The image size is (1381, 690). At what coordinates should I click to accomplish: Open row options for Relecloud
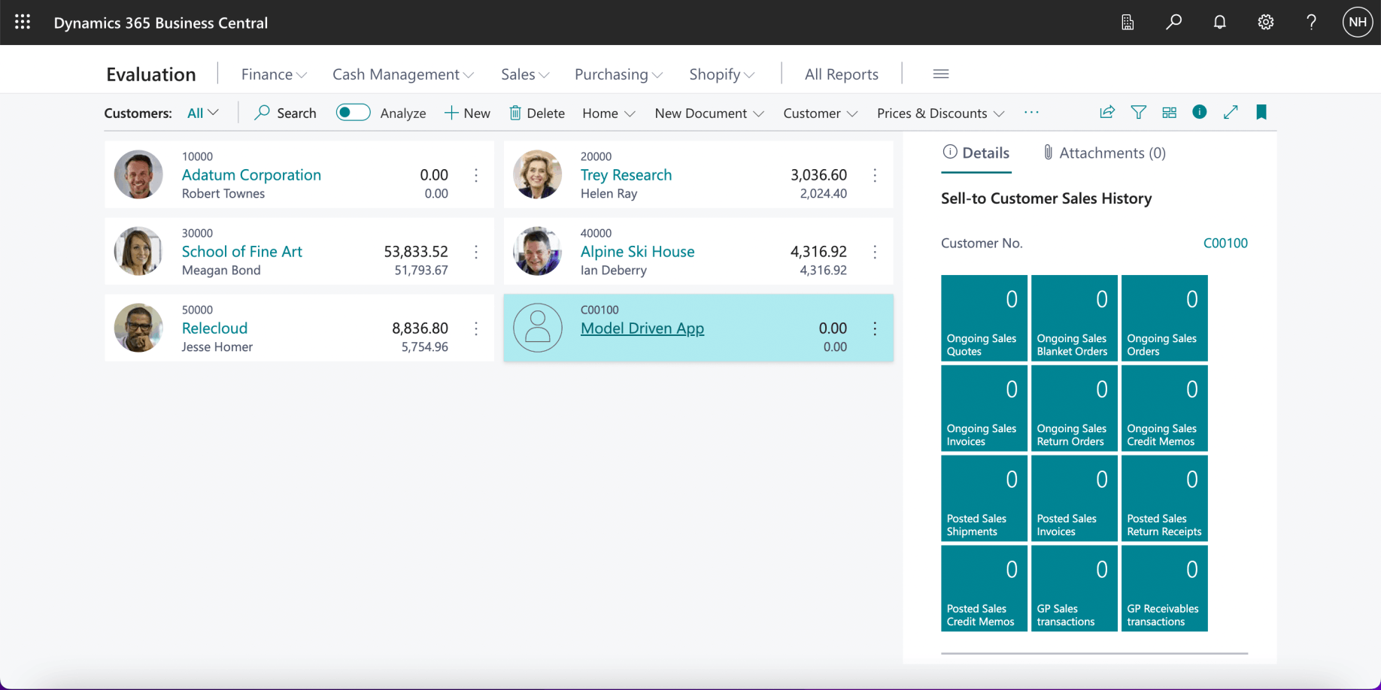coord(476,328)
